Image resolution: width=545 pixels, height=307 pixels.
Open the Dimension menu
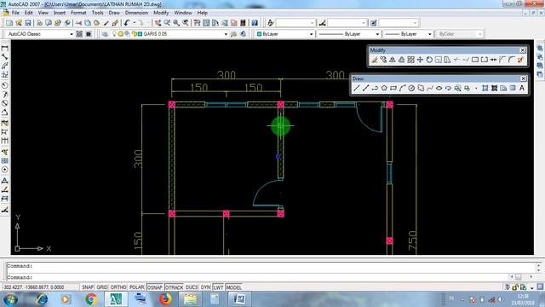[x=136, y=13]
